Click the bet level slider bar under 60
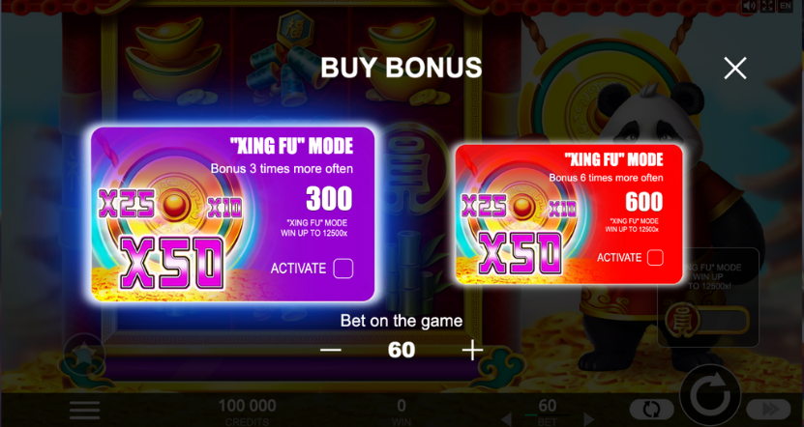This screenshot has width=804, height=427. coord(547,415)
